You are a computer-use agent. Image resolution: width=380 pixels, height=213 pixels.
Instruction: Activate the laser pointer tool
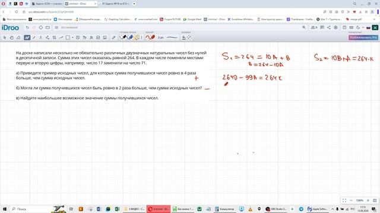click(x=113, y=38)
